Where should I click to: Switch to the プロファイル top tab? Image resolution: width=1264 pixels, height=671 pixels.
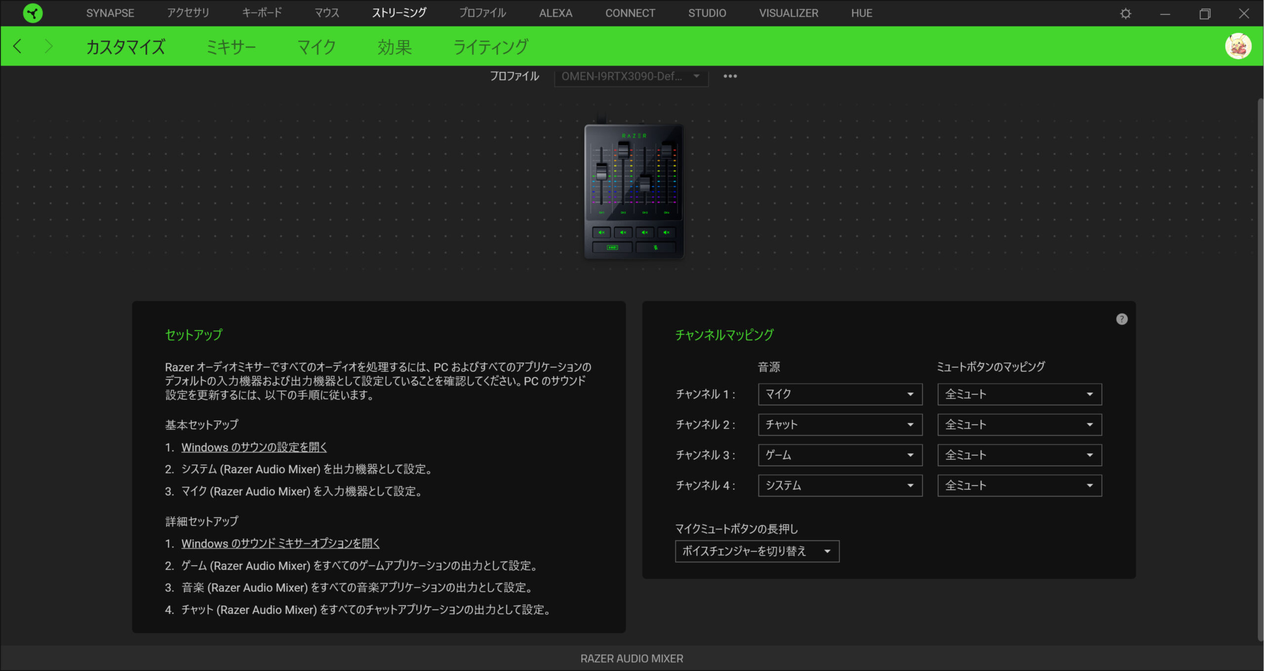[482, 13]
